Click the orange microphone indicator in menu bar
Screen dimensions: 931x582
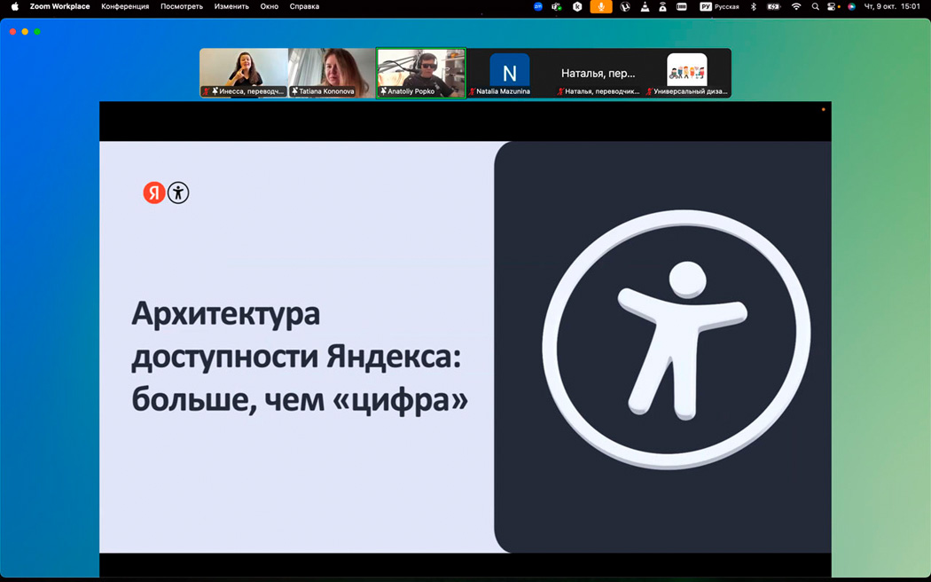point(601,6)
